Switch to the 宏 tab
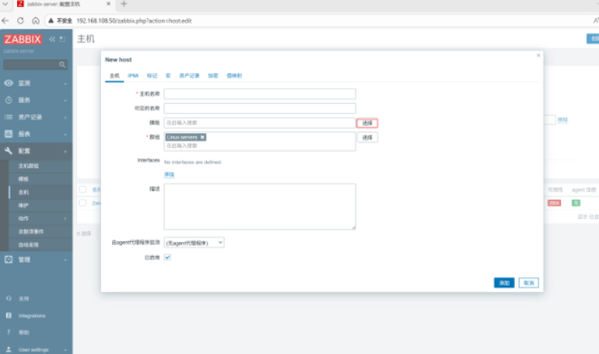This screenshot has height=354, width=599. tap(168, 75)
